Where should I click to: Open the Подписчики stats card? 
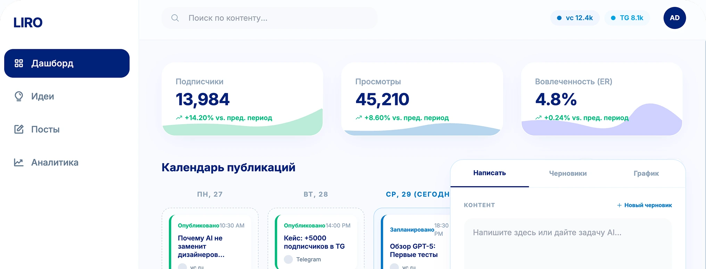[243, 99]
